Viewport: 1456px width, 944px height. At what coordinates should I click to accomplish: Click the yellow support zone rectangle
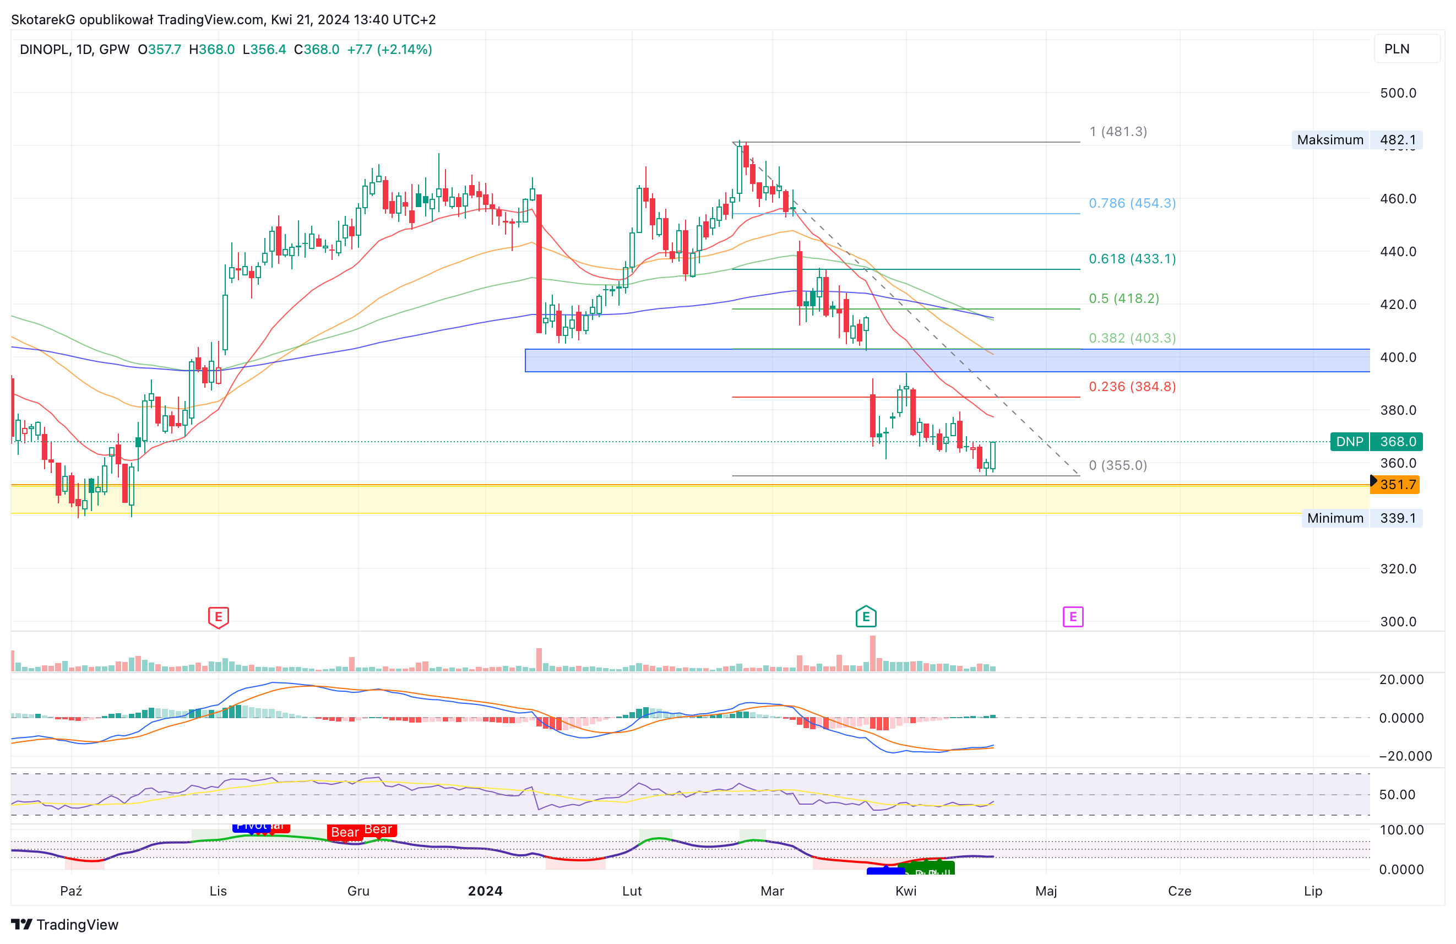(x=690, y=499)
